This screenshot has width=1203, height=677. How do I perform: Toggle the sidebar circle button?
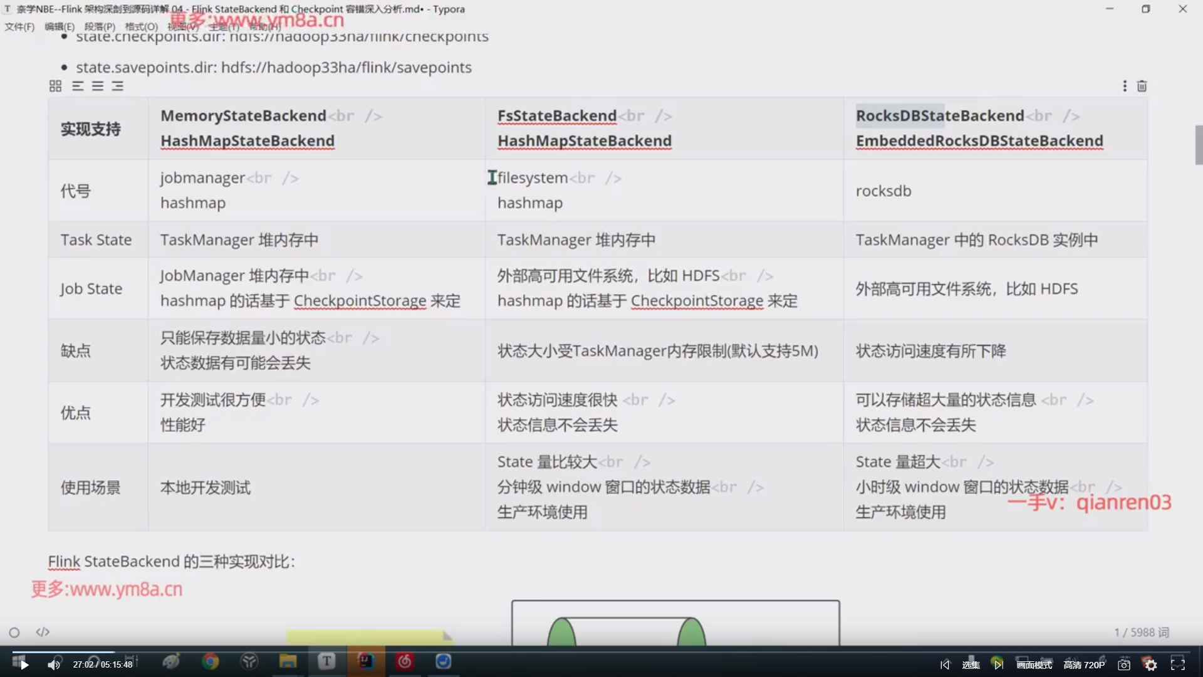click(14, 632)
